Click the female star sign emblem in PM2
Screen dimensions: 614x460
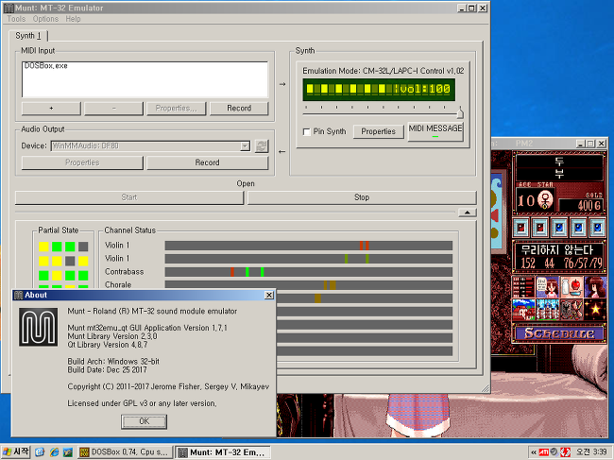545,199
